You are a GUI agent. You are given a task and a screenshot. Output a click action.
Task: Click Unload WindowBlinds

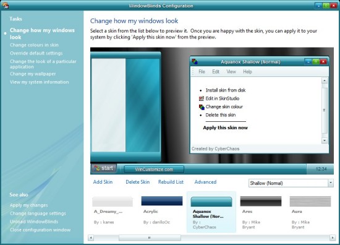click(34, 221)
